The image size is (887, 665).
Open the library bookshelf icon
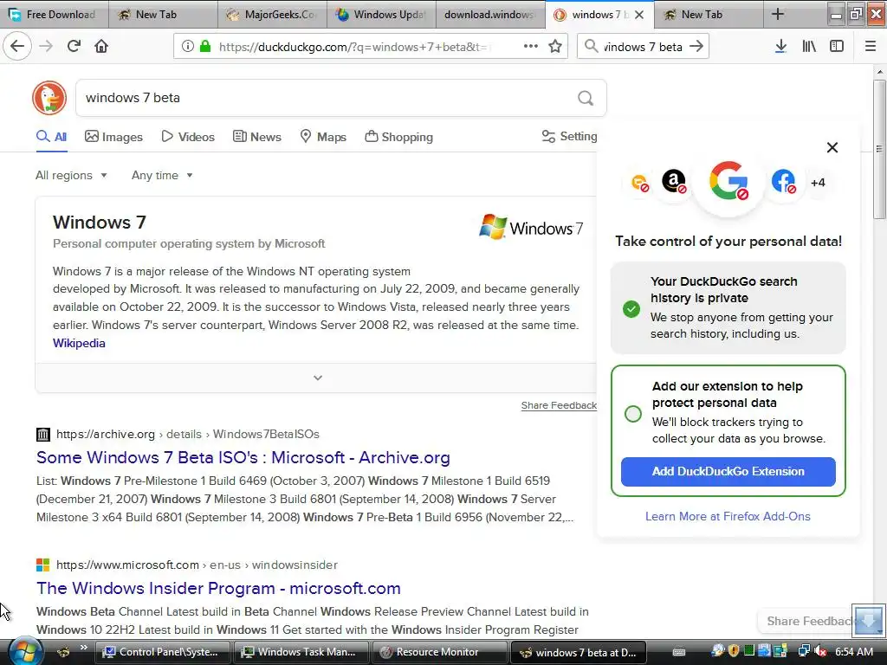click(x=809, y=47)
